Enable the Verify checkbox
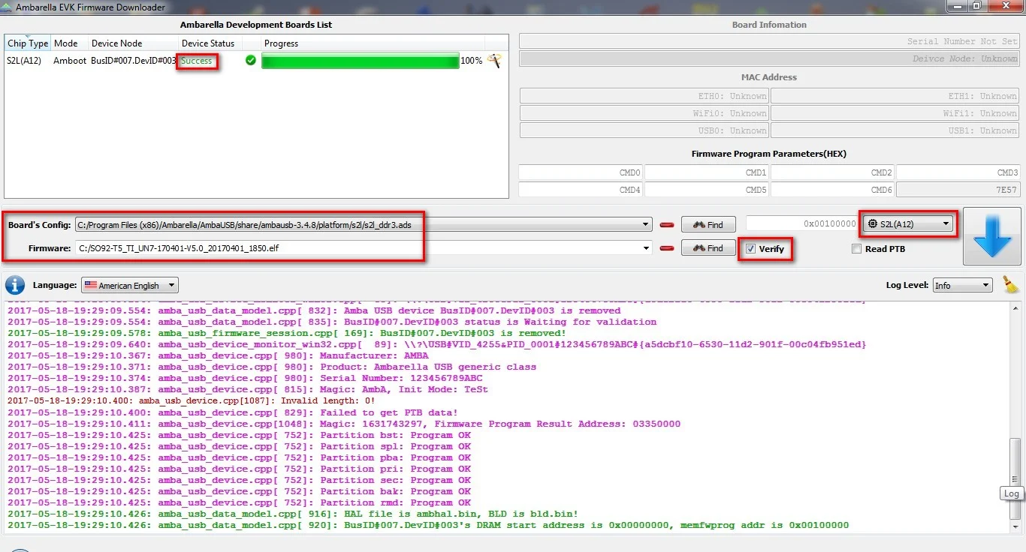Viewport: 1026px width, 552px height. coord(751,248)
